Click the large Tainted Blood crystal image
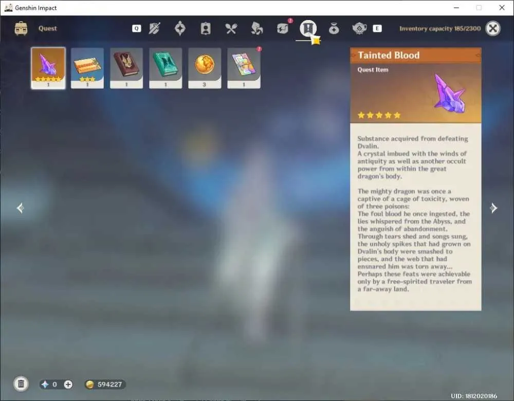 [449, 93]
